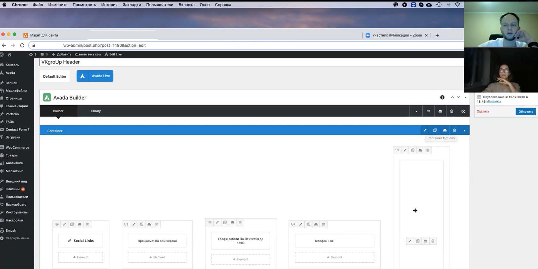This screenshot has height=269, width=538.
Task: Click the Удалить link
Action: point(483,111)
